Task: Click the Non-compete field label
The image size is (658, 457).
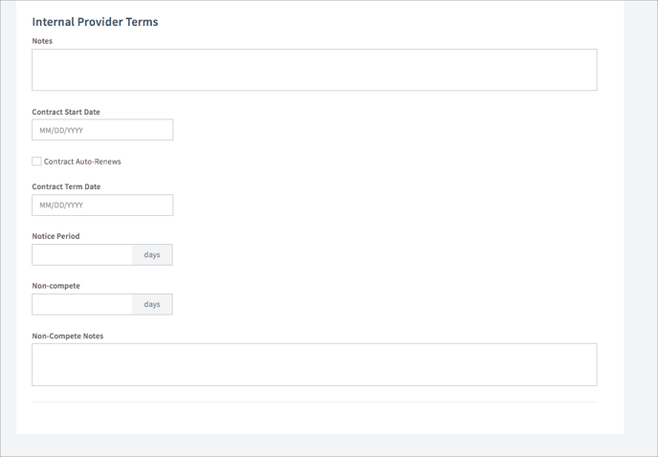Action: pos(55,286)
